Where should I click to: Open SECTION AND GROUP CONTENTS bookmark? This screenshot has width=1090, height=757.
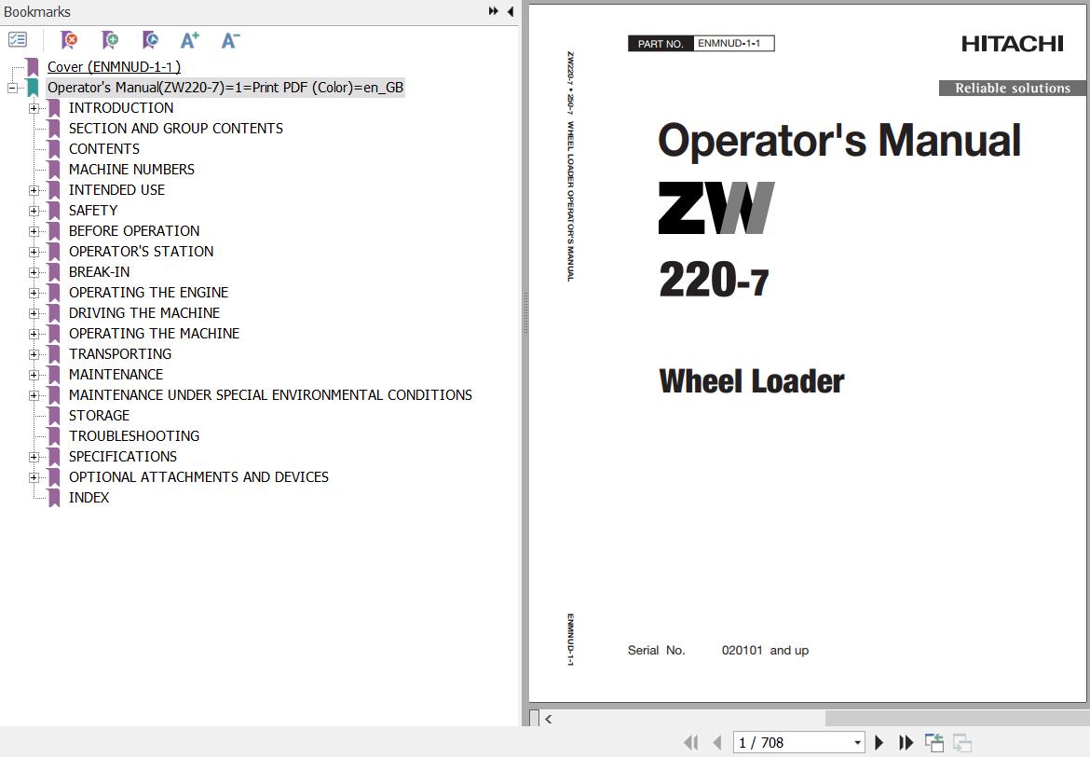point(176,128)
